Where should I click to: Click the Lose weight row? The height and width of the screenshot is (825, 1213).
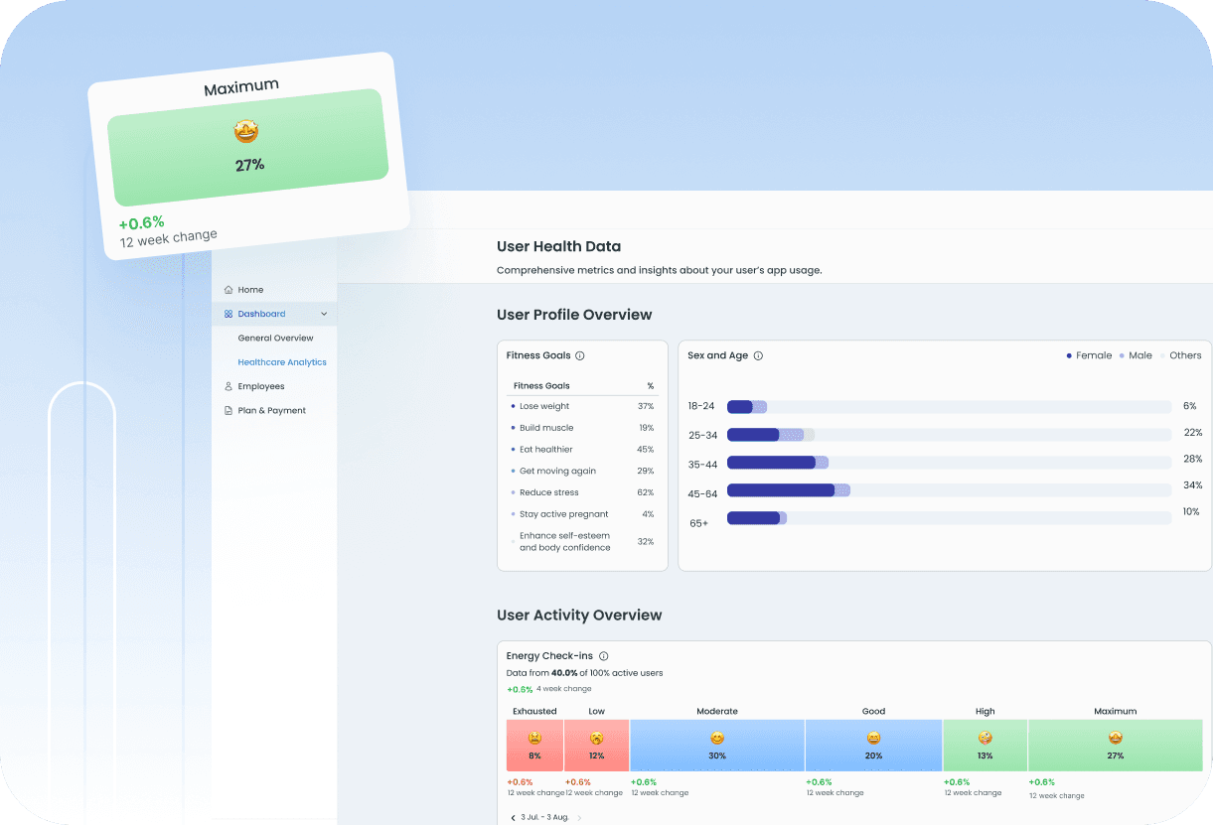(x=582, y=406)
